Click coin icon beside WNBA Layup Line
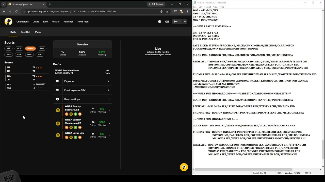The width and height of the screenshot is (325, 182). (58, 135)
